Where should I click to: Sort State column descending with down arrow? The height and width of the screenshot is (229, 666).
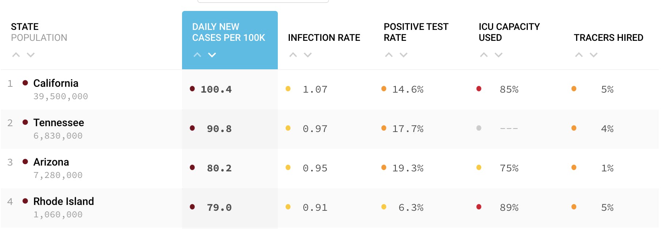(31, 55)
